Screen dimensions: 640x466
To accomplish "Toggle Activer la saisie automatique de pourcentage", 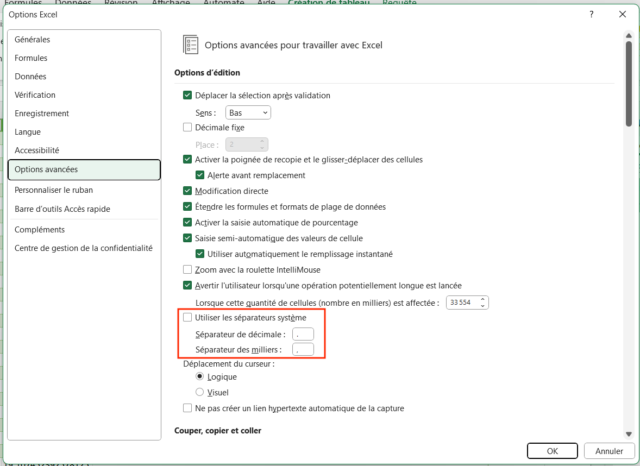I will 187,222.
